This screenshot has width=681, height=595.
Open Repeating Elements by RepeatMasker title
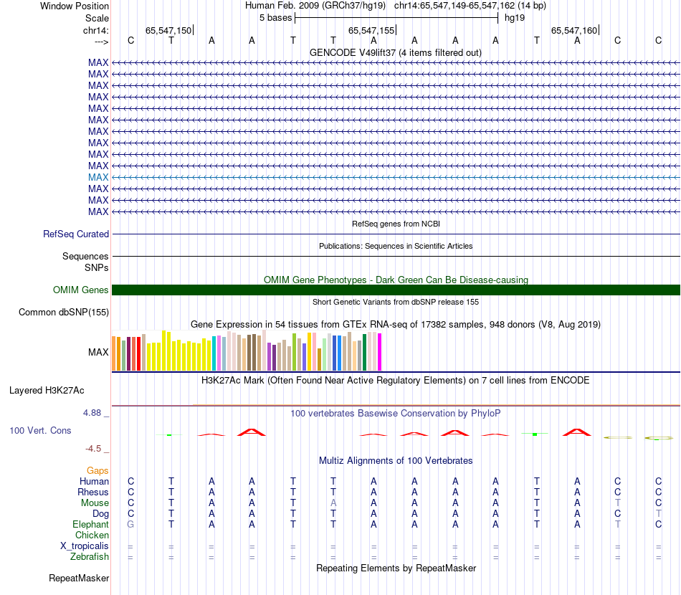tap(396, 568)
